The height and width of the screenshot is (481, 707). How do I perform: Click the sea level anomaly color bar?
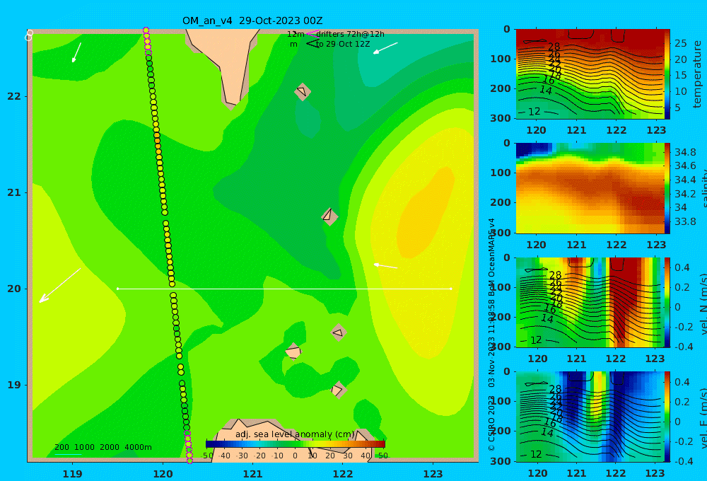click(x=296, y=444)
